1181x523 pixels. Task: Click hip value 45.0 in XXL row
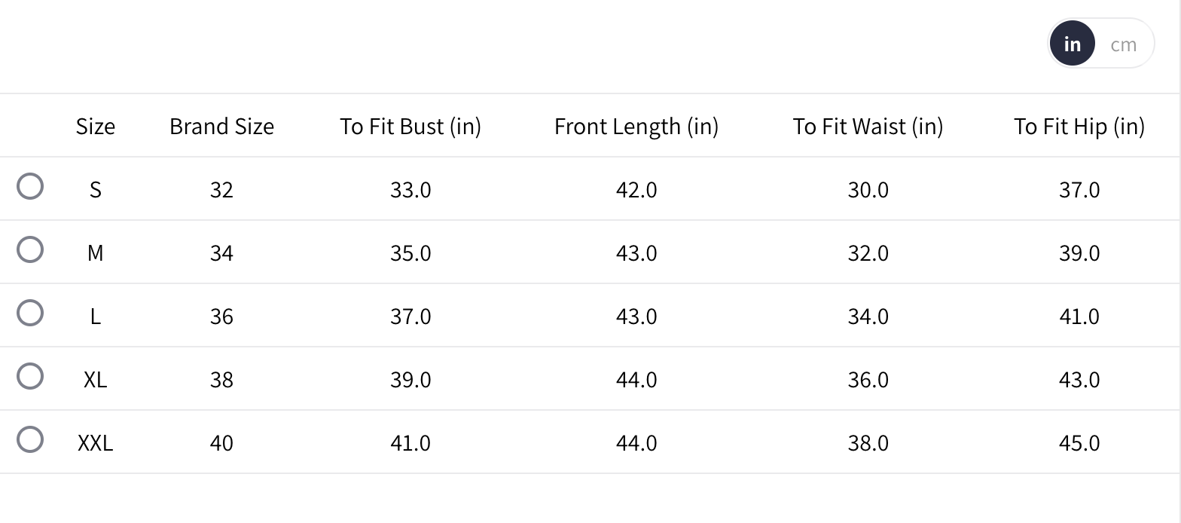1079,442
